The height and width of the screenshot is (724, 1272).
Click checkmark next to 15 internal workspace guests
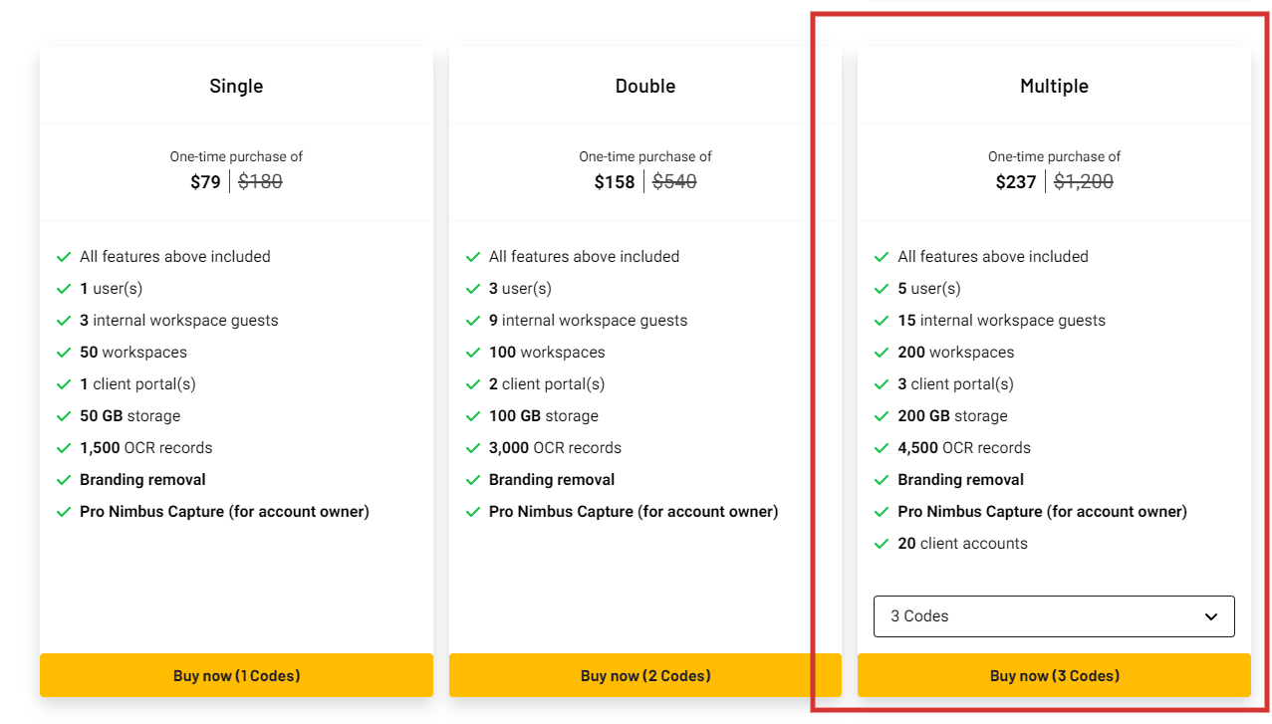881,321
